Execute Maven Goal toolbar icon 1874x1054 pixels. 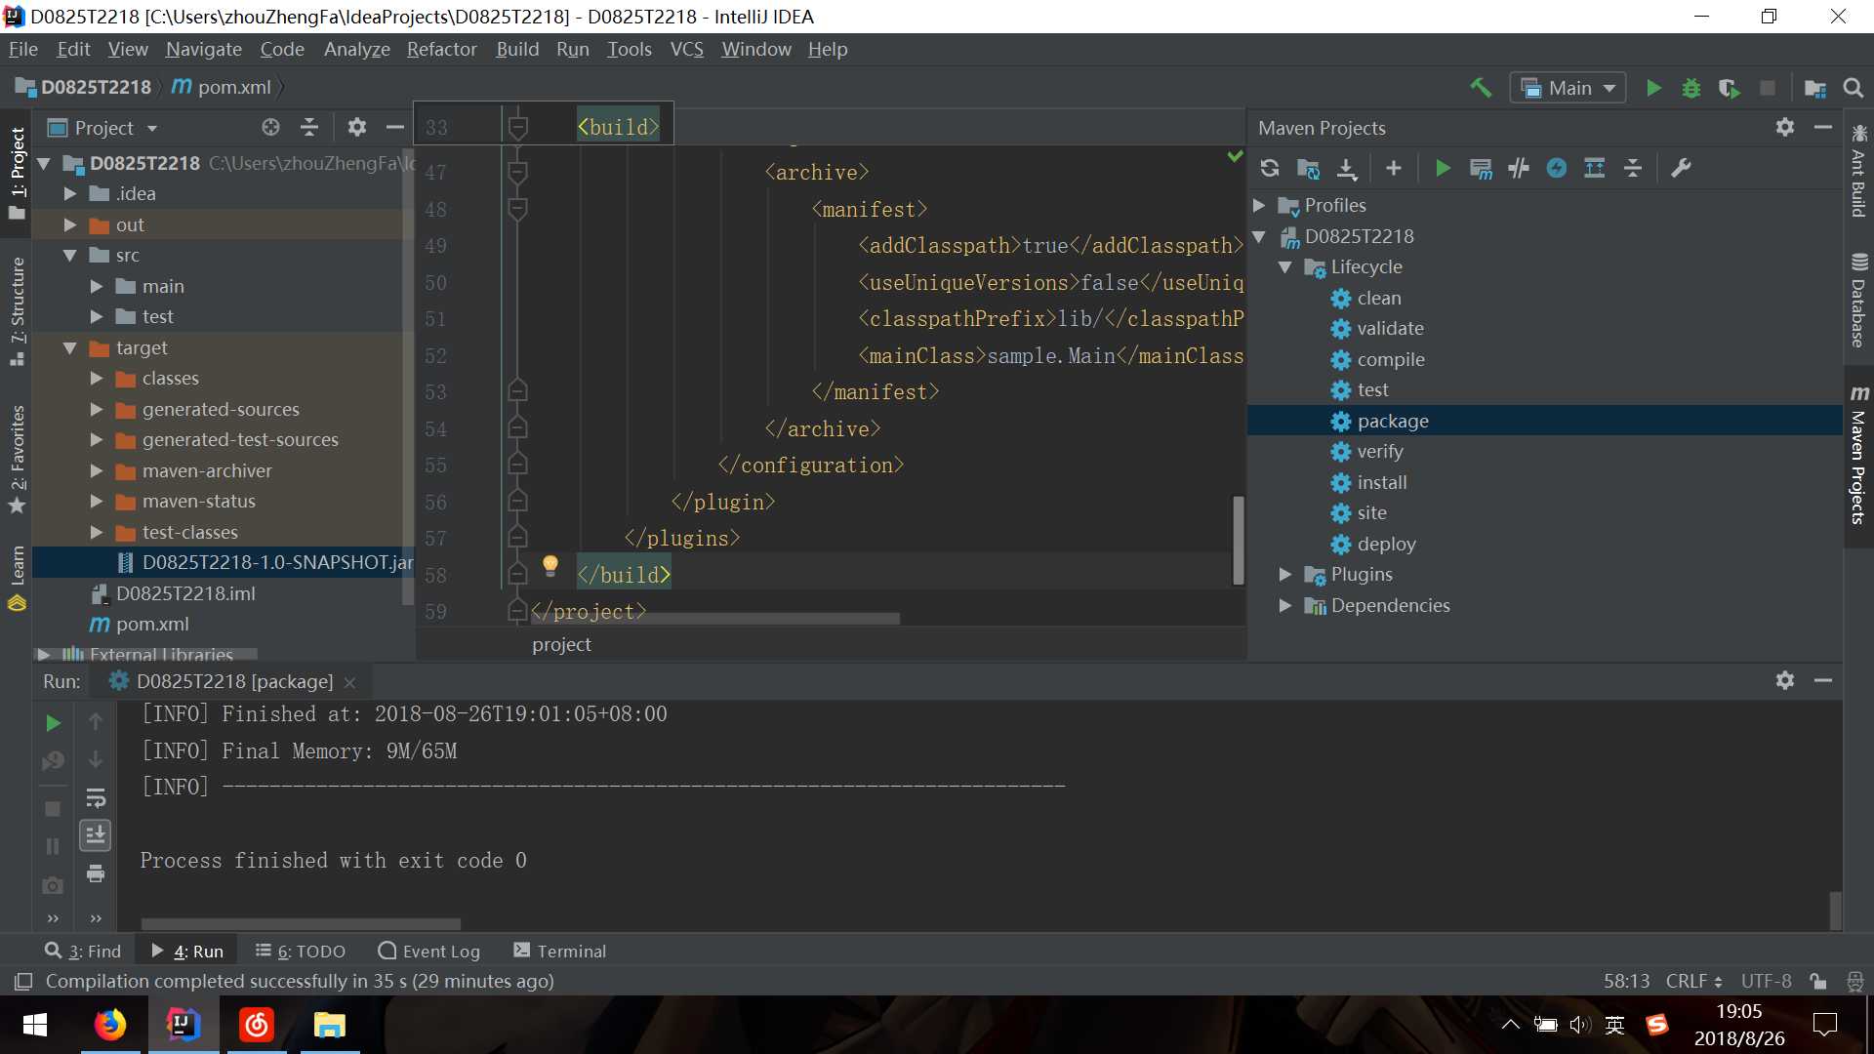click(1481, 168)
